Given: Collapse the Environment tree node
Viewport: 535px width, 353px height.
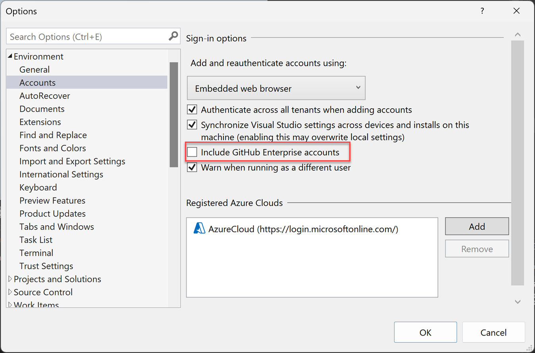Looking at the screenshot, I should 10,56.
